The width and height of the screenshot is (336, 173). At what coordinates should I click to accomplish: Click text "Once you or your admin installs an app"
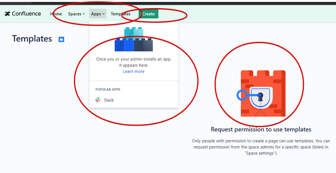pos(134,59)
